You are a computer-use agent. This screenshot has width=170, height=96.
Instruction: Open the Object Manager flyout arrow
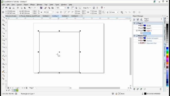[161, 19]
